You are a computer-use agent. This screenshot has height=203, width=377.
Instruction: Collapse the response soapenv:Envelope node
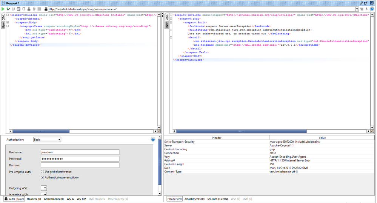(x=171, y=15)
